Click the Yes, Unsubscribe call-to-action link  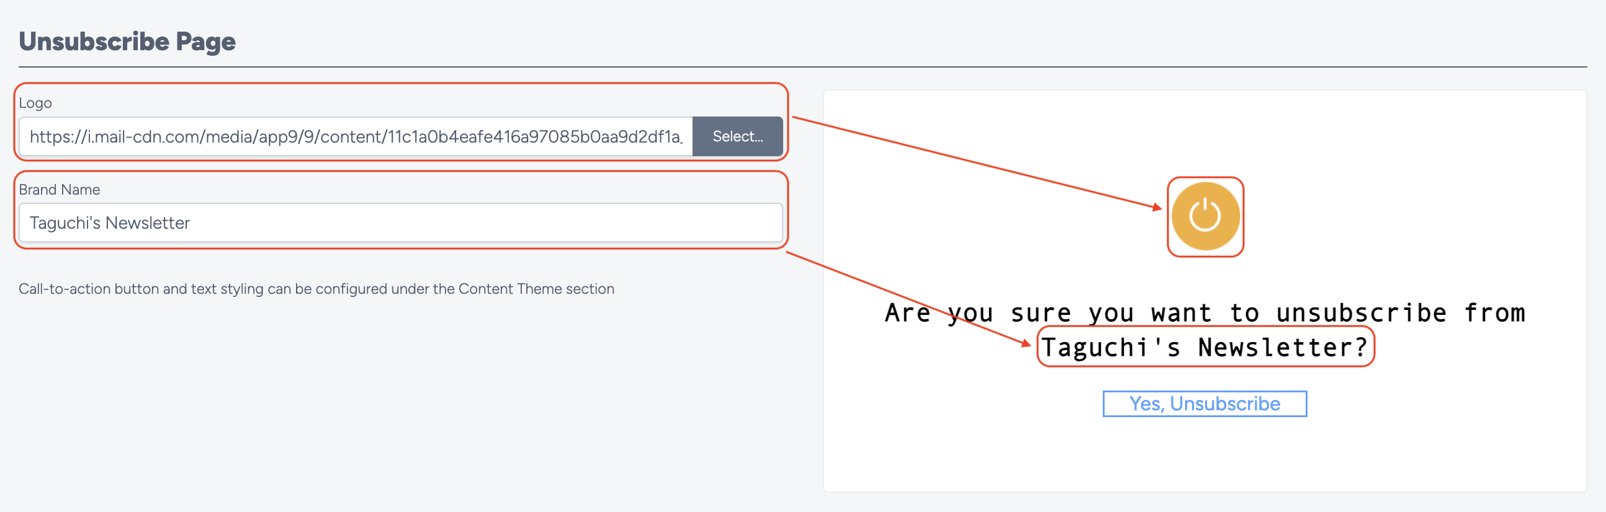tap(1204, 404)
